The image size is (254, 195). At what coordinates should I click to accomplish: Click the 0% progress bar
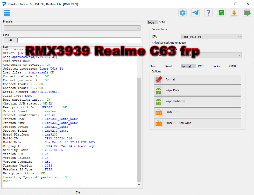click(x=77, y=192)
